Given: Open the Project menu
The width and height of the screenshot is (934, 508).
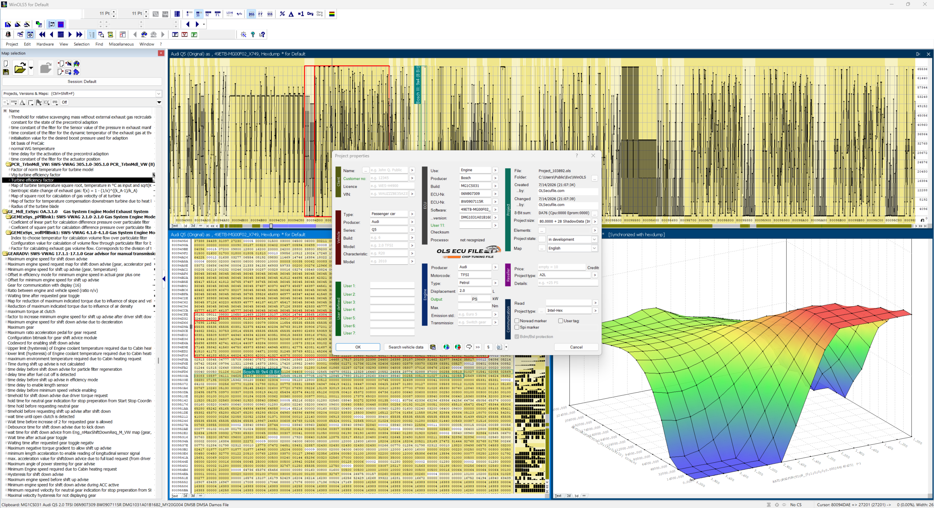Looking at the screenshot, I should [x=12, y=44].
